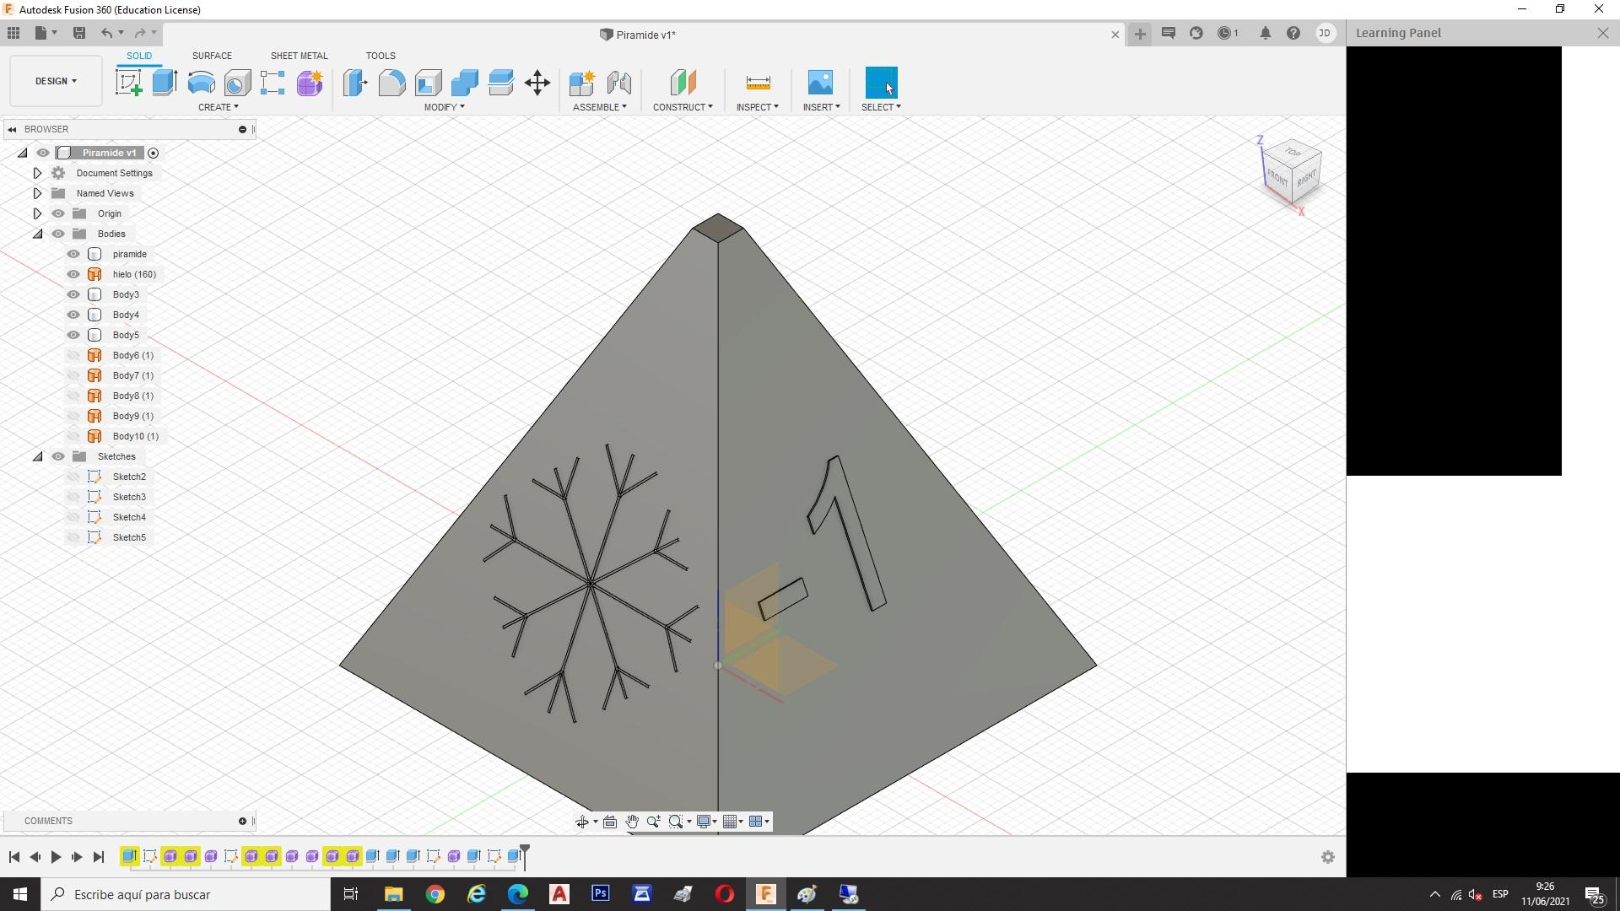
Task: Switch to the SURFACE tab
Action: point(212,56)
